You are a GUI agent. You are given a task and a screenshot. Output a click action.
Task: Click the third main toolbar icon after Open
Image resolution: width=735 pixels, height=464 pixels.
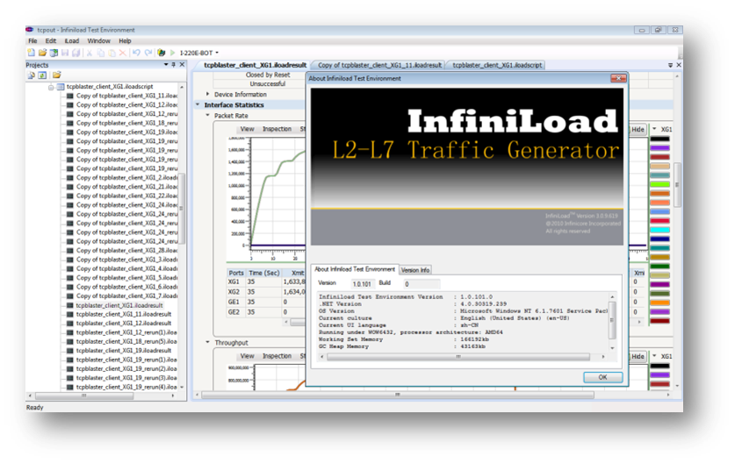tap(54, 53)
